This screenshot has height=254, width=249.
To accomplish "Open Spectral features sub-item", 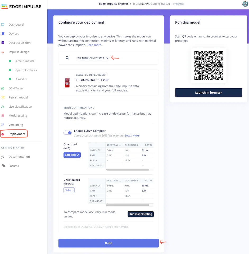I will [x=26, y=70].
